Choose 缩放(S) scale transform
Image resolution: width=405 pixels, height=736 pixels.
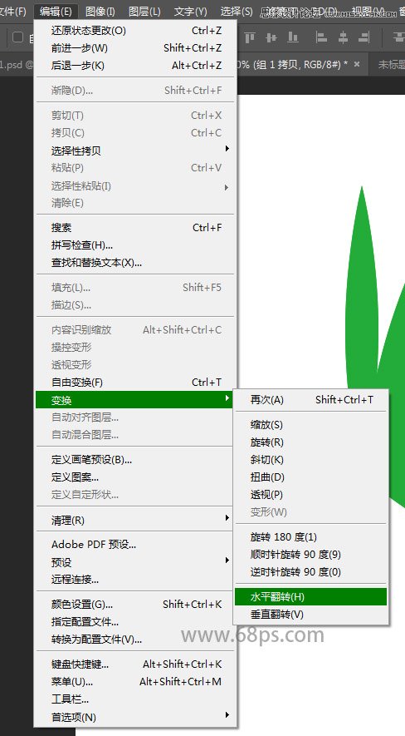pyautogui.click(x=311, y=425)
